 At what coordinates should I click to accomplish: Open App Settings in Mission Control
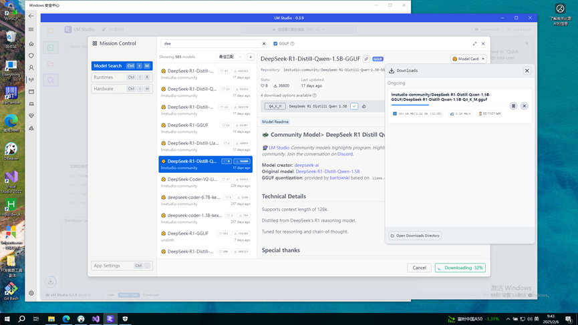click(x=122, y=266)
